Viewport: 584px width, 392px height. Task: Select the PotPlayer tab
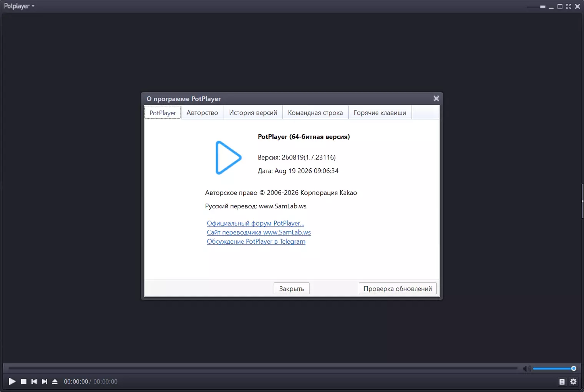pos(163,113)
